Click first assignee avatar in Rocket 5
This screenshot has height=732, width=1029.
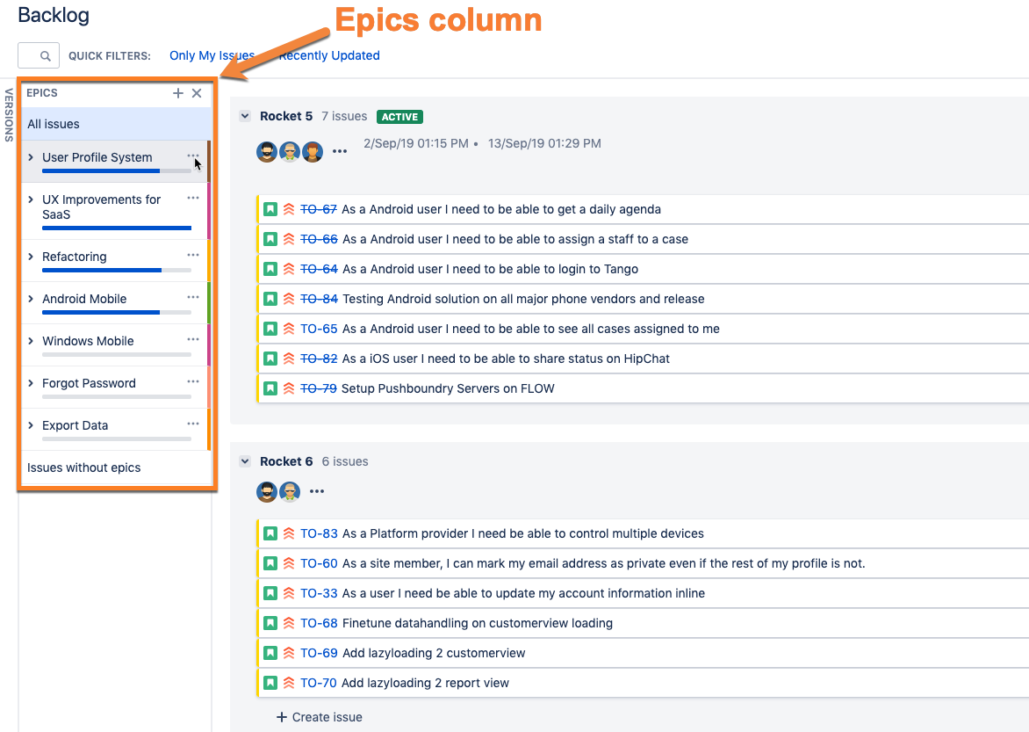267,151
